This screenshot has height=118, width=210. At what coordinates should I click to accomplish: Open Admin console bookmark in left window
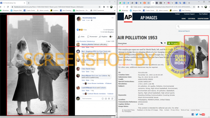43,11
